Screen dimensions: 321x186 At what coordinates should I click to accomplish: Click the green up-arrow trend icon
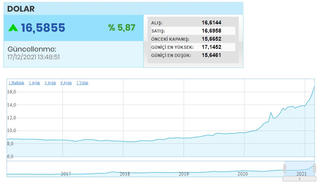click(13, 28)
